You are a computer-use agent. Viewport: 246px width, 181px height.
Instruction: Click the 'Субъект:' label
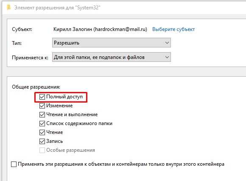22,29
